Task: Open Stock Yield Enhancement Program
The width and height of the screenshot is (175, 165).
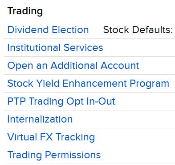Action: coord(88,83)
